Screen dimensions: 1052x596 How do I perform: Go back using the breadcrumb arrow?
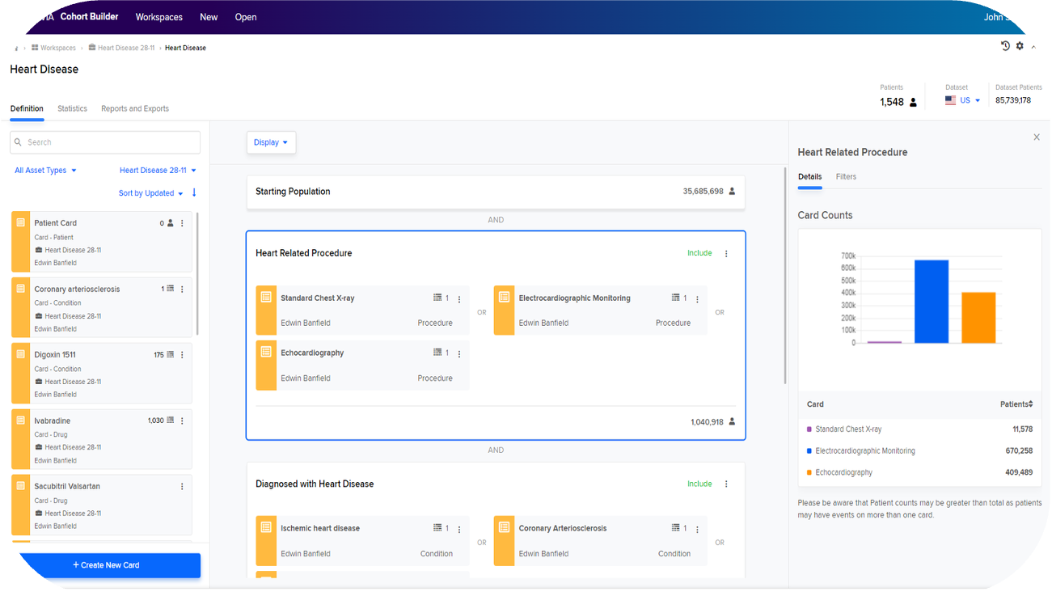click(x=16, y=49)
